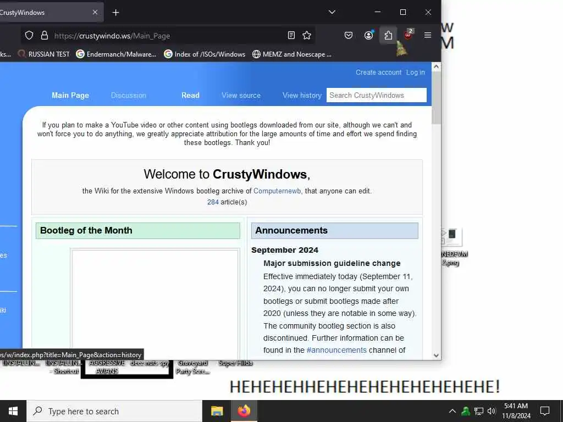563x422 pixels.
Task: Click Create account link
Action: pos(378,72)
